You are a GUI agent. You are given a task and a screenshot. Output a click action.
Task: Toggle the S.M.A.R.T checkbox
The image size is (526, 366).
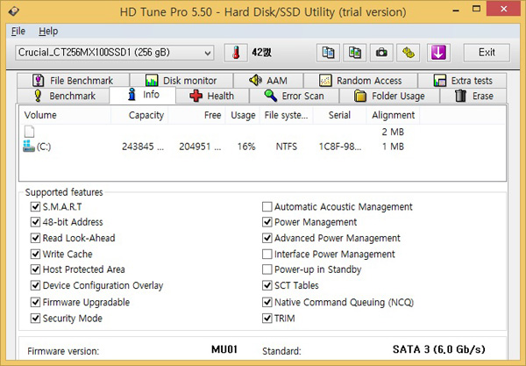pos(35,206)
